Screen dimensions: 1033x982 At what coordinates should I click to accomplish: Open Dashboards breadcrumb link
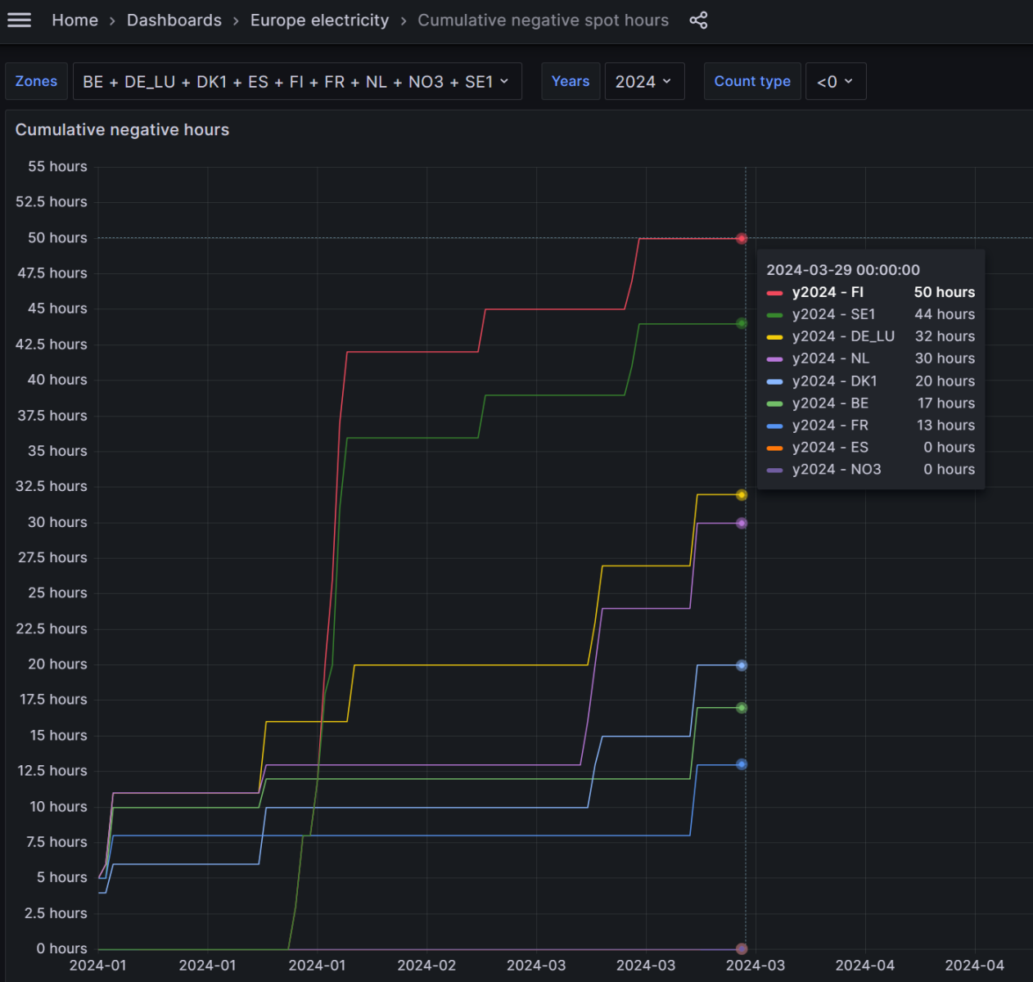(174, 20)
